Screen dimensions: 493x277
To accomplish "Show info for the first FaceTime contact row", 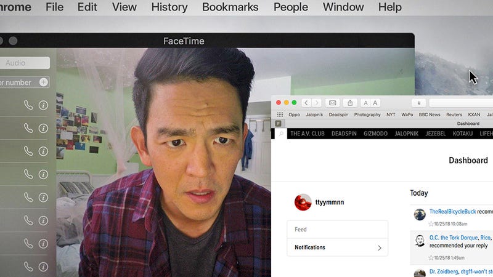I will pyautogui.click(x=43, y=105).
